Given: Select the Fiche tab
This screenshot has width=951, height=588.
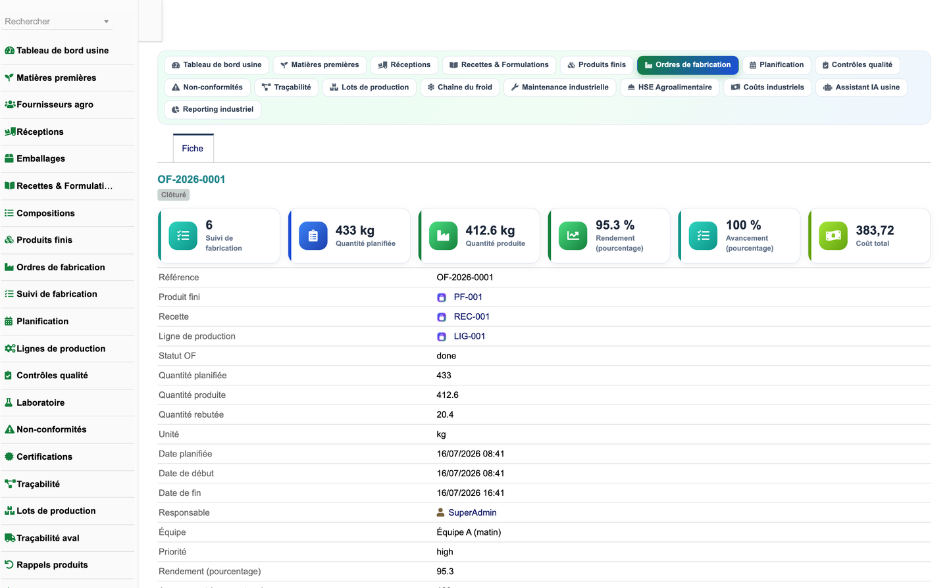Looking at the screenshot, I should pos(193,149).
